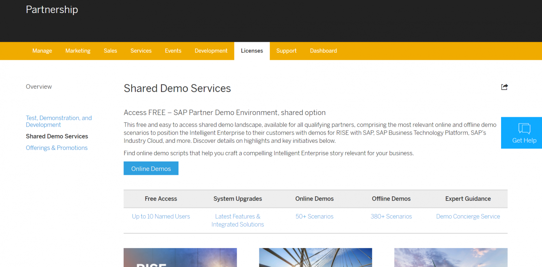Click the share page icon

point(504,87)
